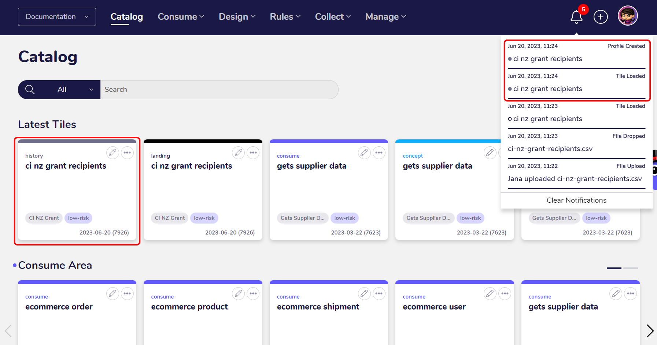Viewport: 657px width, 345px height.
Task: Go to previous Consume Area tiles
Action: 8,331
